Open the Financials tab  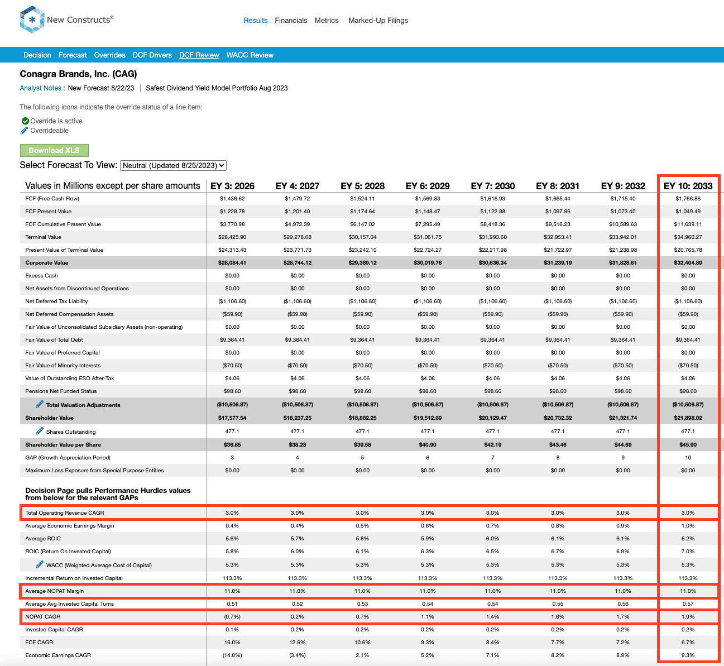[x=291, y=20]
